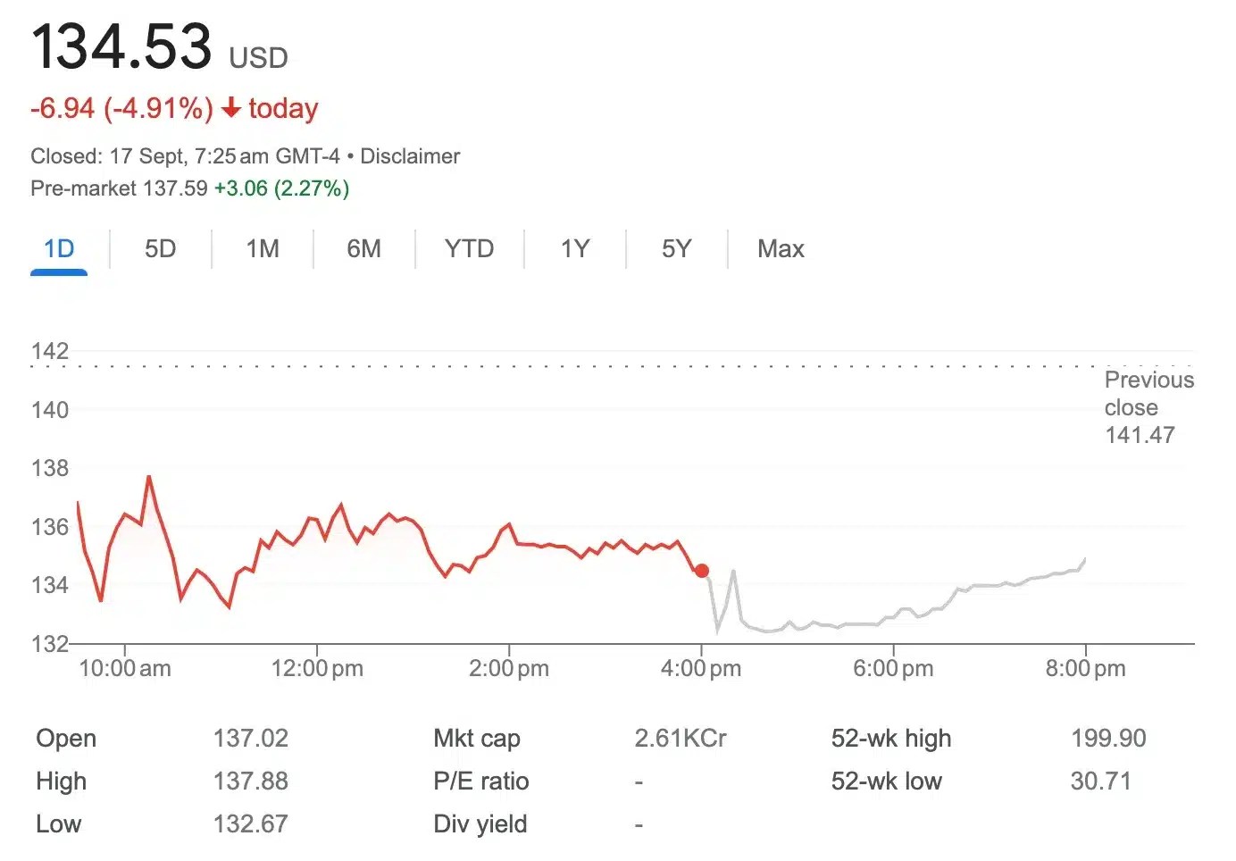1236x861 pixels.
Task: Open the 1M chart range
Action: point(263,248)
